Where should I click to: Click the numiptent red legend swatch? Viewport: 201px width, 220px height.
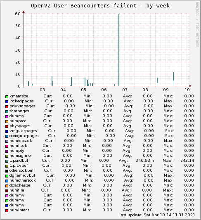pyautogui.click(x=7, y=211)
